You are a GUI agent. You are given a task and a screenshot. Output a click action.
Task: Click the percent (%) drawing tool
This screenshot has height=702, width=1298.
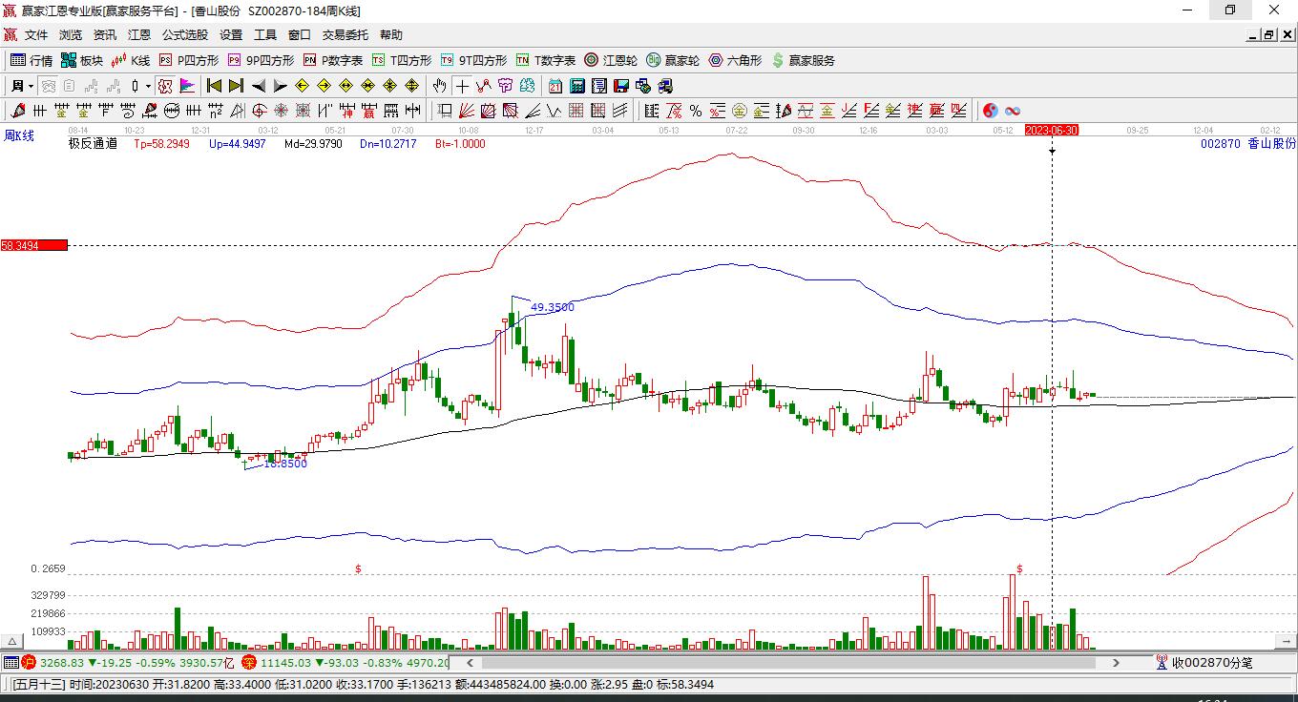pyautogui.click(x=696, y=111)
